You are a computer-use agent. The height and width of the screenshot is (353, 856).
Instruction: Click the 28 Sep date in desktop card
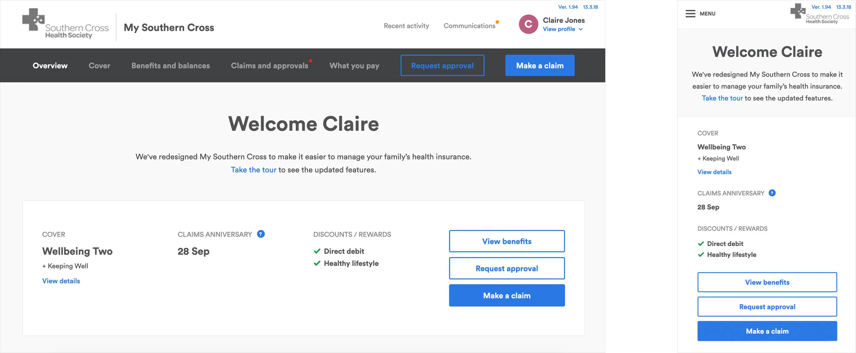(x=193, y=251)
